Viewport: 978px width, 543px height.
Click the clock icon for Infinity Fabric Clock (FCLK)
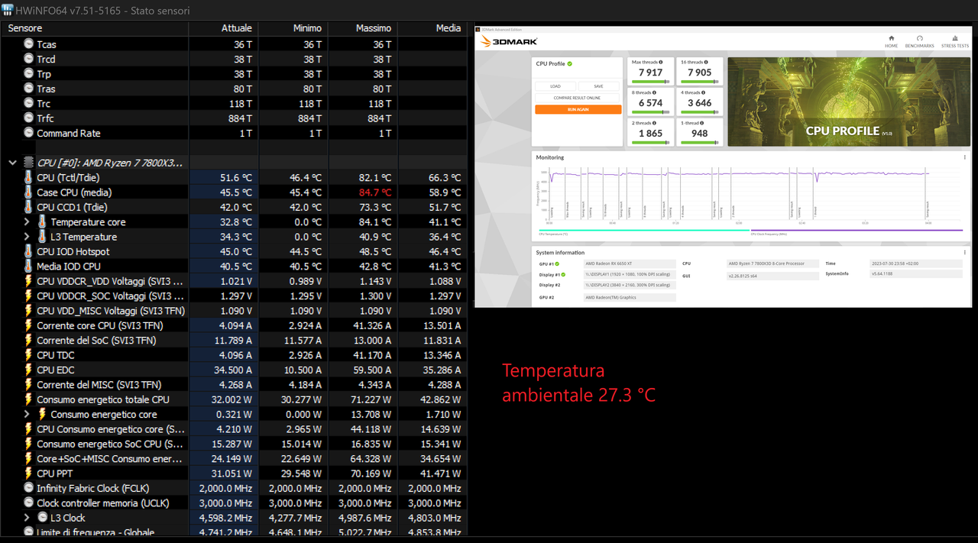coord(29,488)
